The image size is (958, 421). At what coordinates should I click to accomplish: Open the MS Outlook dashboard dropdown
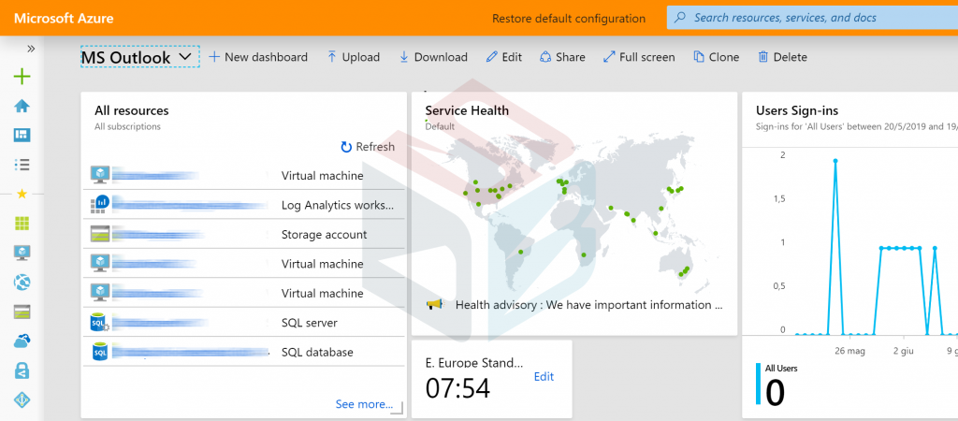[140, 57]
